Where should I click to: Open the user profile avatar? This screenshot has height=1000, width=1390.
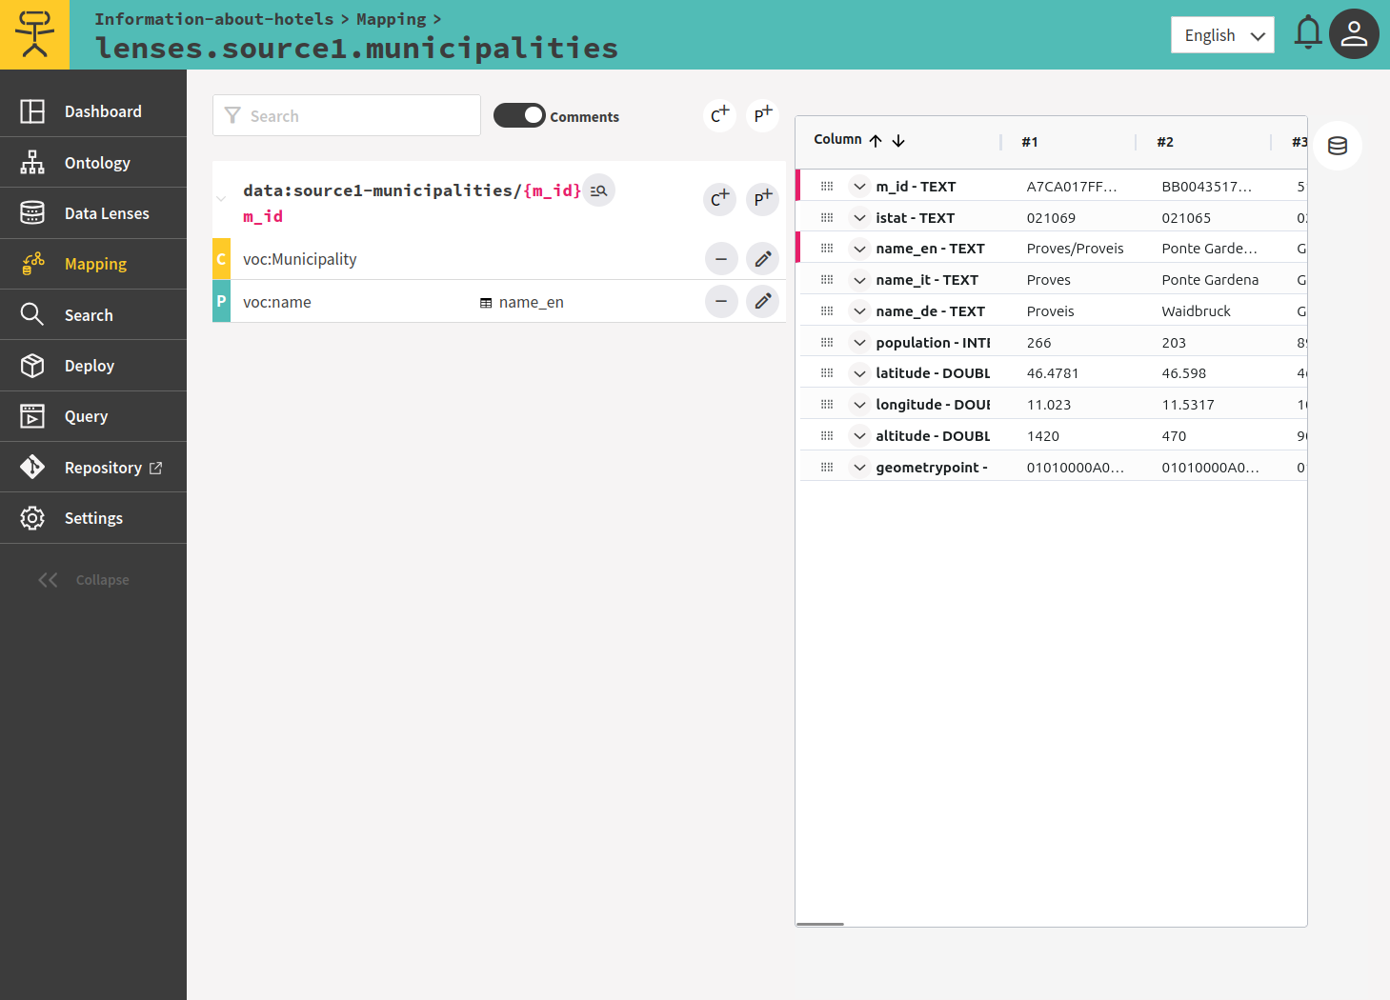tap(1354, 34)
